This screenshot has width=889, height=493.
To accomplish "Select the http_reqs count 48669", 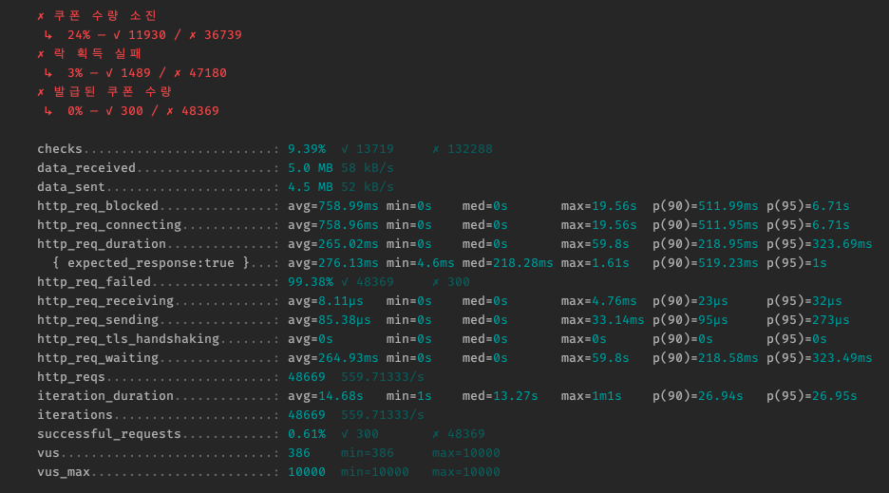I will click(307, 377).
